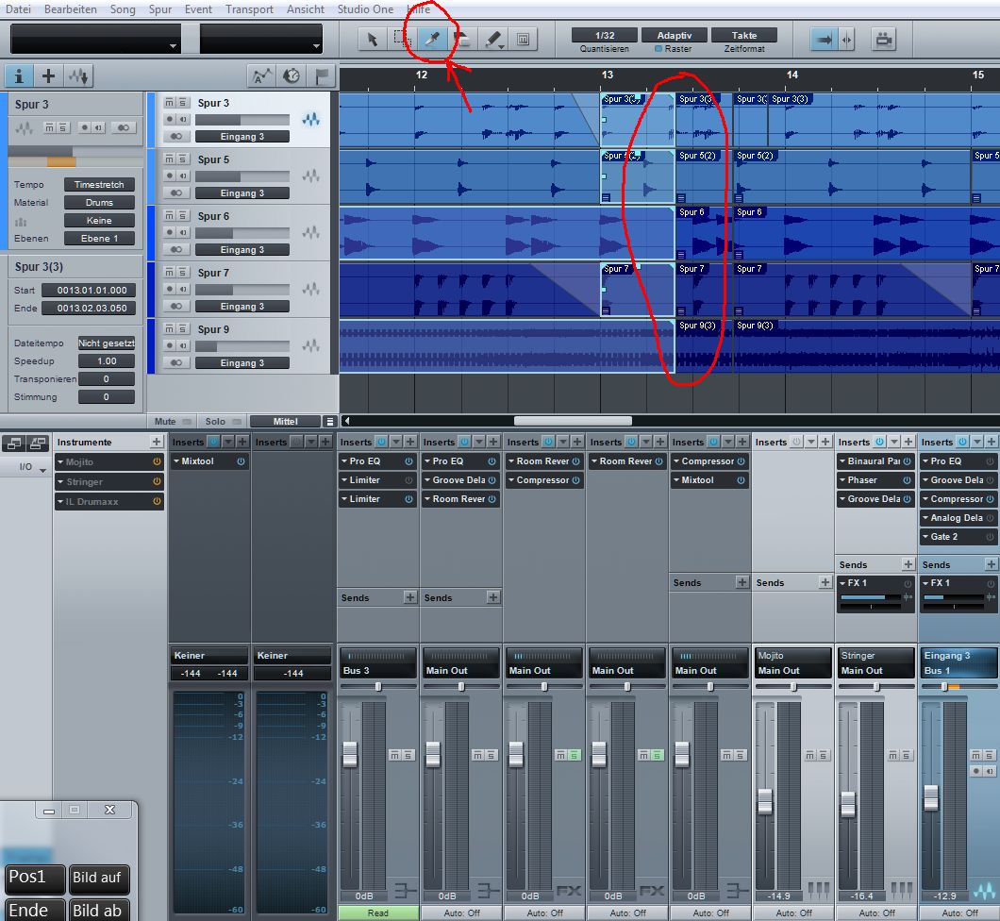Add an instrument with the Instrumente plus
Viewport: 1000px width, 921px height.
(157, 442)
